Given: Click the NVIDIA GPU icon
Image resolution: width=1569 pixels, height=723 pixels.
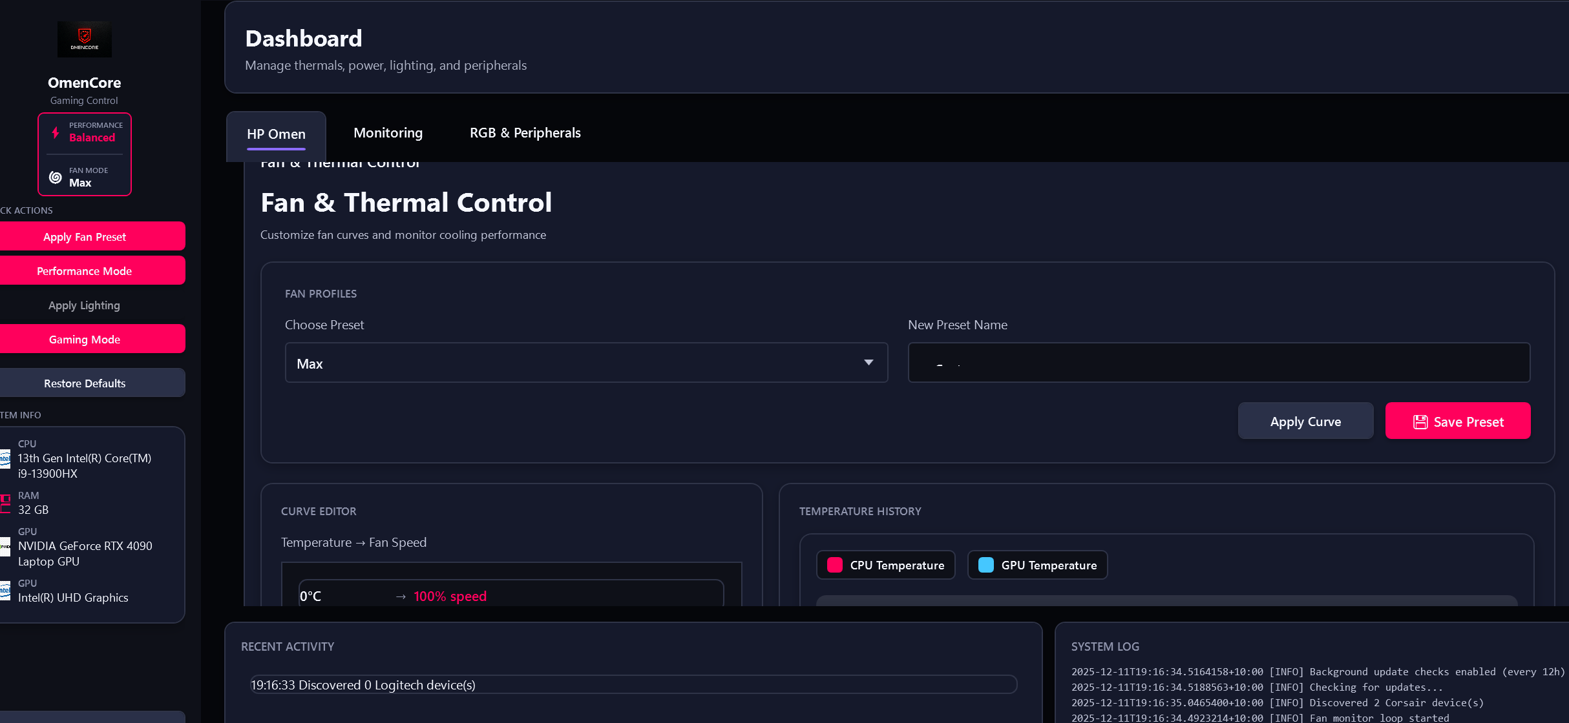Looking at the screenshot, I should coord(6,546).
